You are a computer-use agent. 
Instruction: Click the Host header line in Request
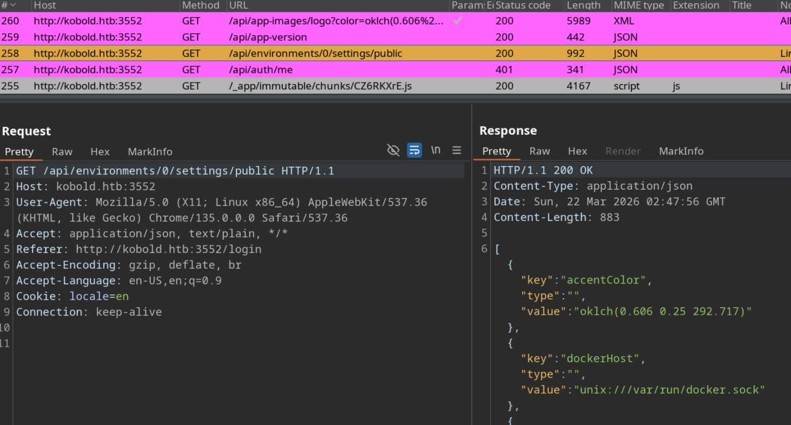86,187
